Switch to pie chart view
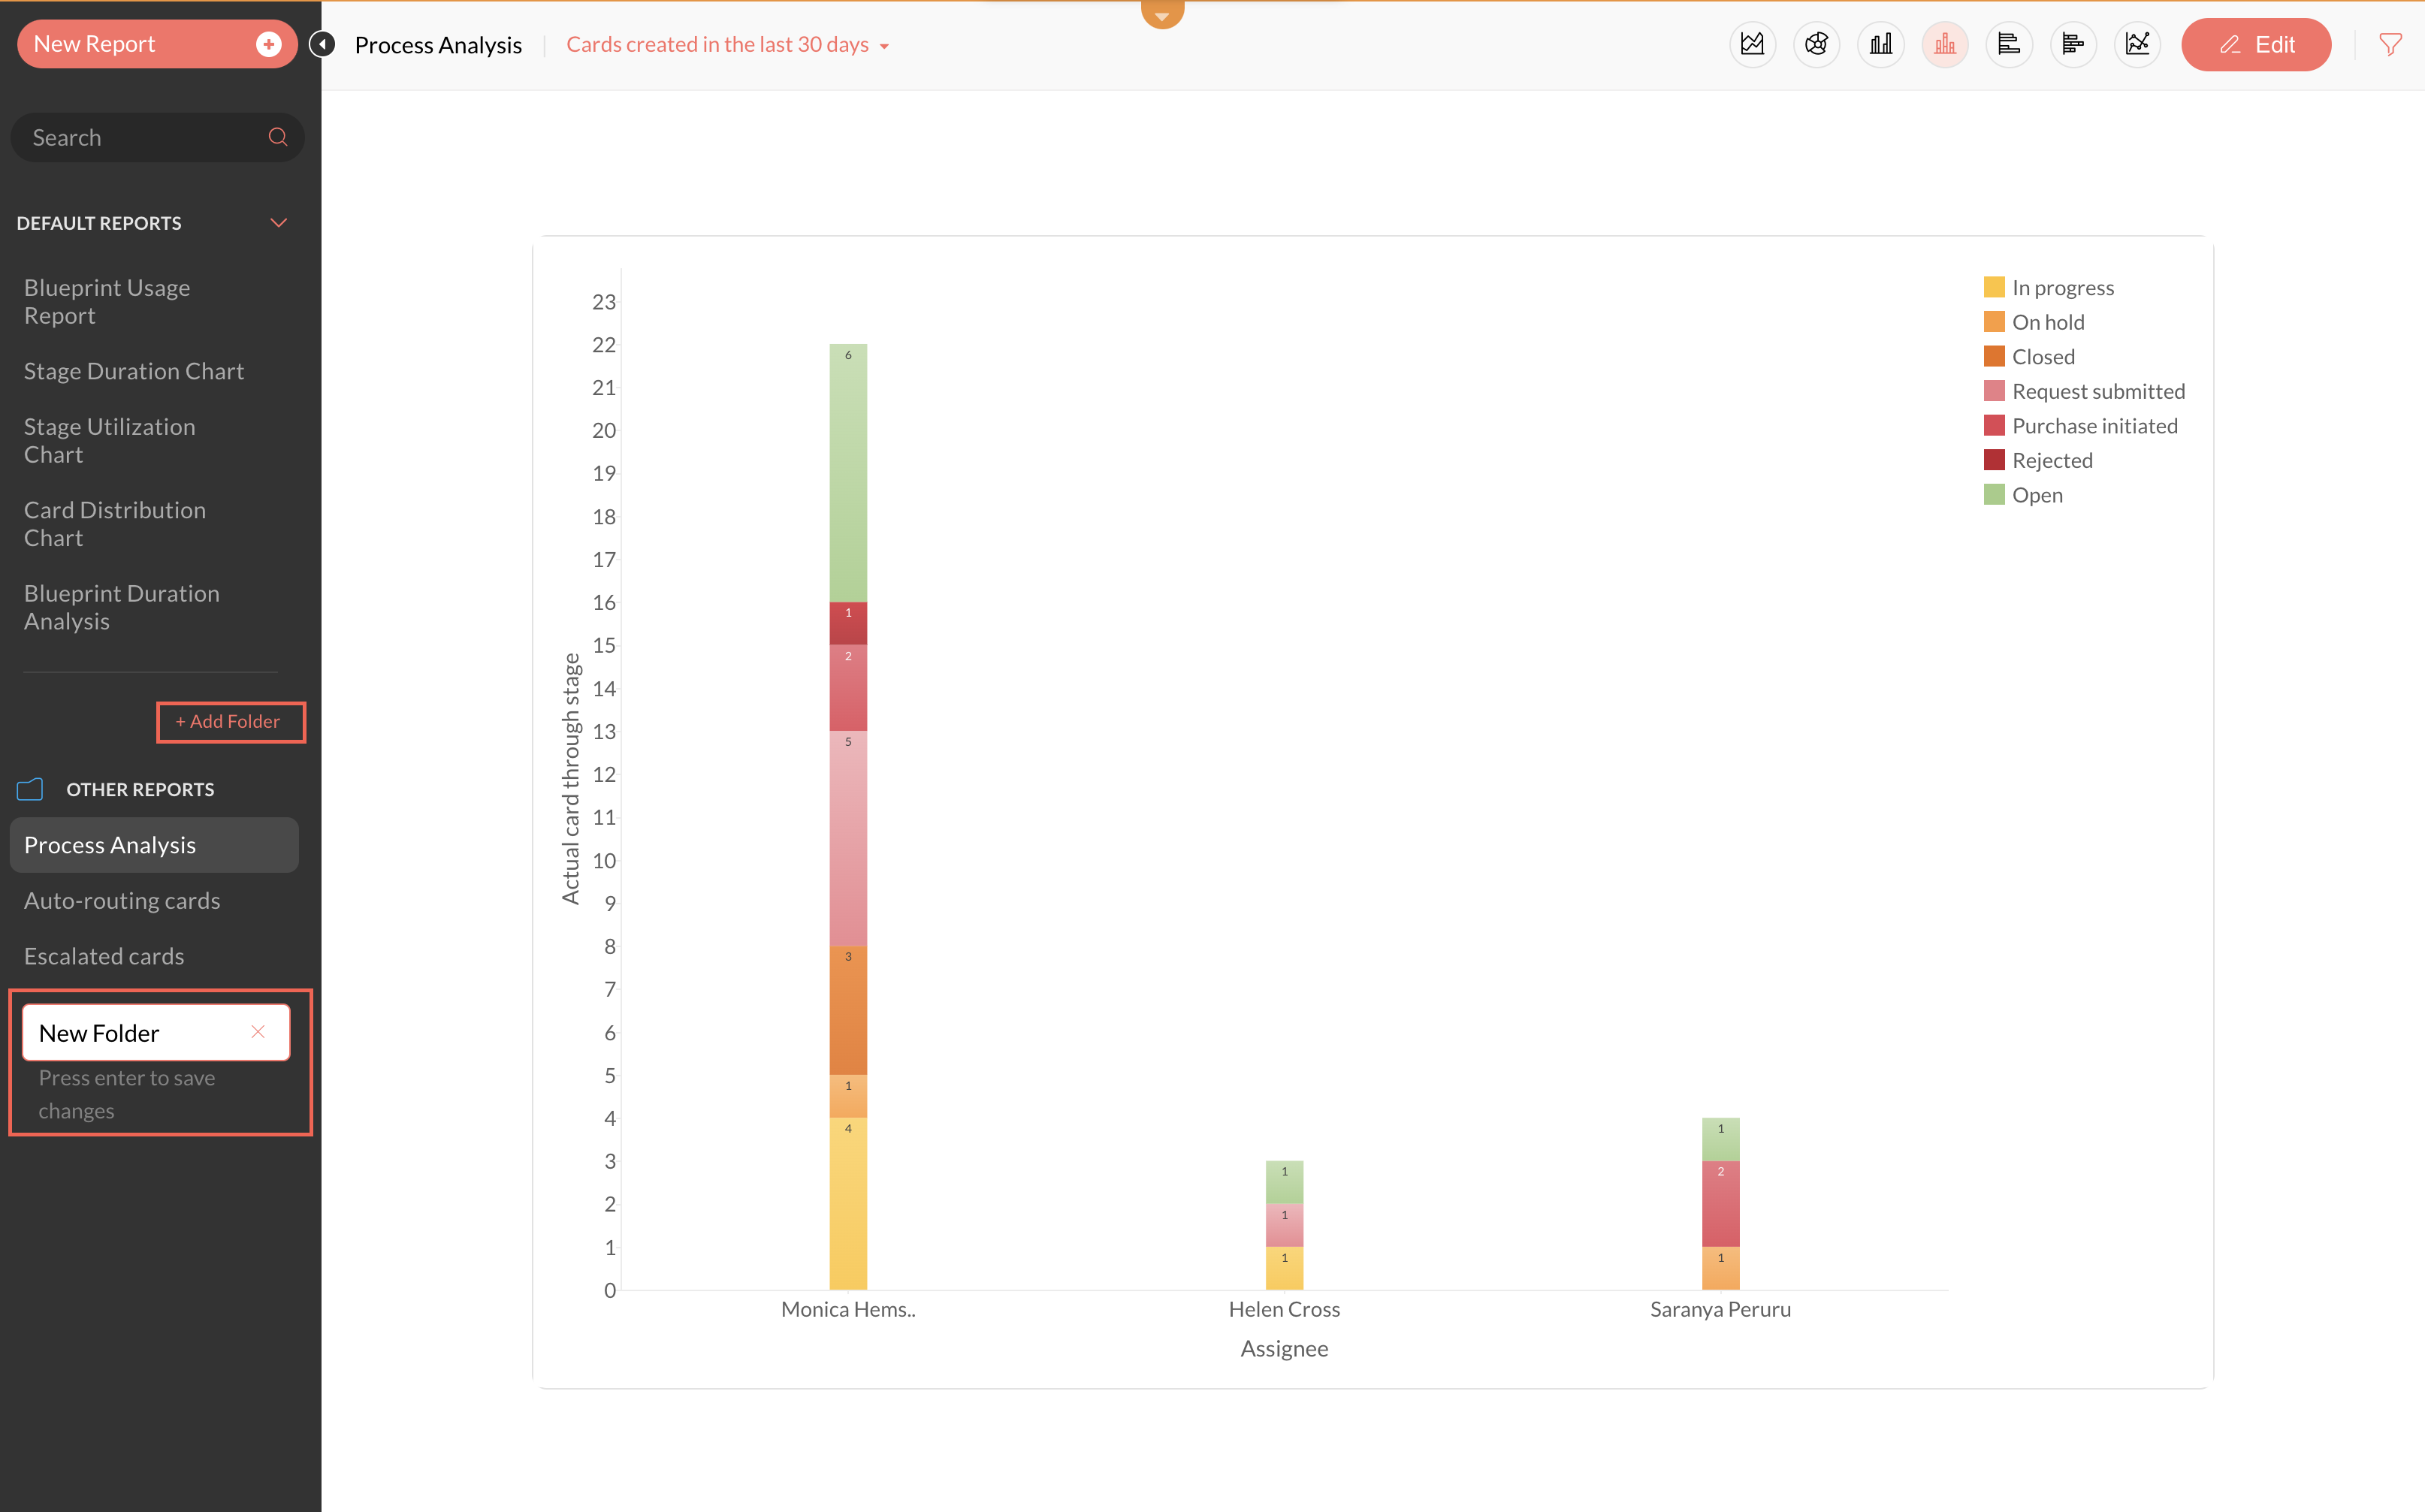 (1816, 44)
